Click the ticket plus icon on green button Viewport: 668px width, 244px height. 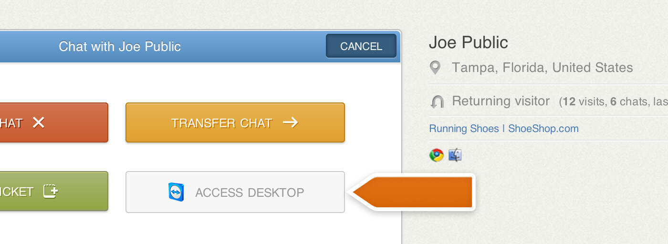[51, 191]
